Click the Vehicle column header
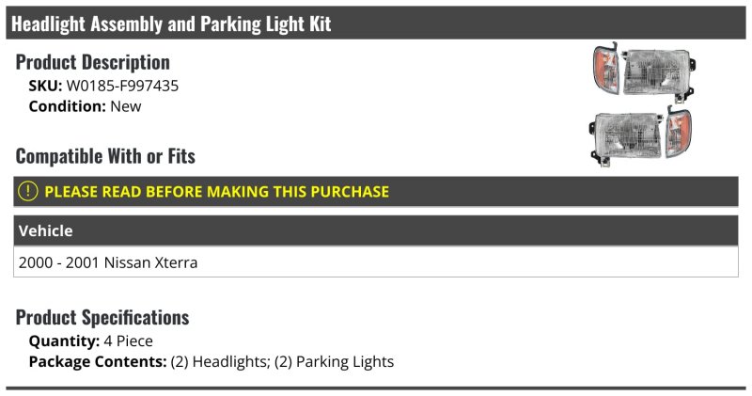This screenshot has width=752, height=396. pos(45,231)
